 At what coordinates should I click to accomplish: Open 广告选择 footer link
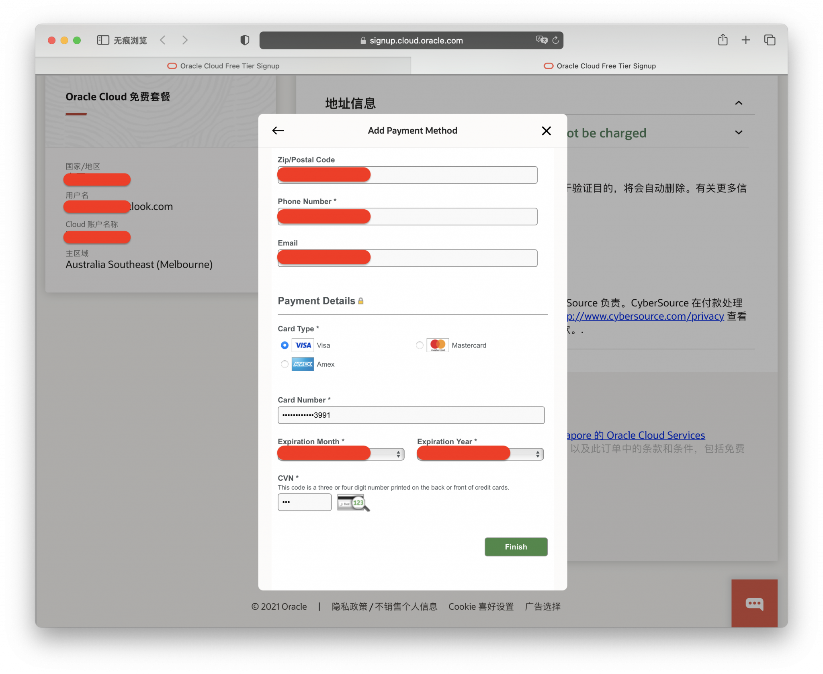click(x=543, y=607)
